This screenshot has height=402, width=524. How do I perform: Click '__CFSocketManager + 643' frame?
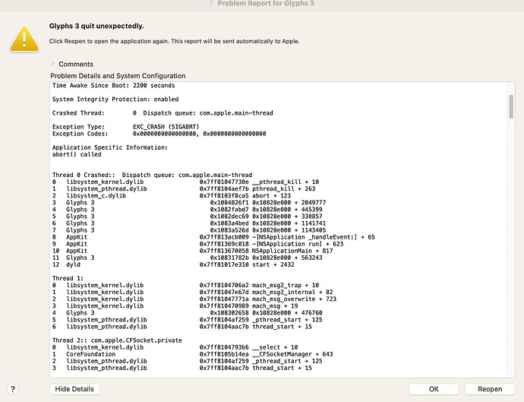pos(192,354)
